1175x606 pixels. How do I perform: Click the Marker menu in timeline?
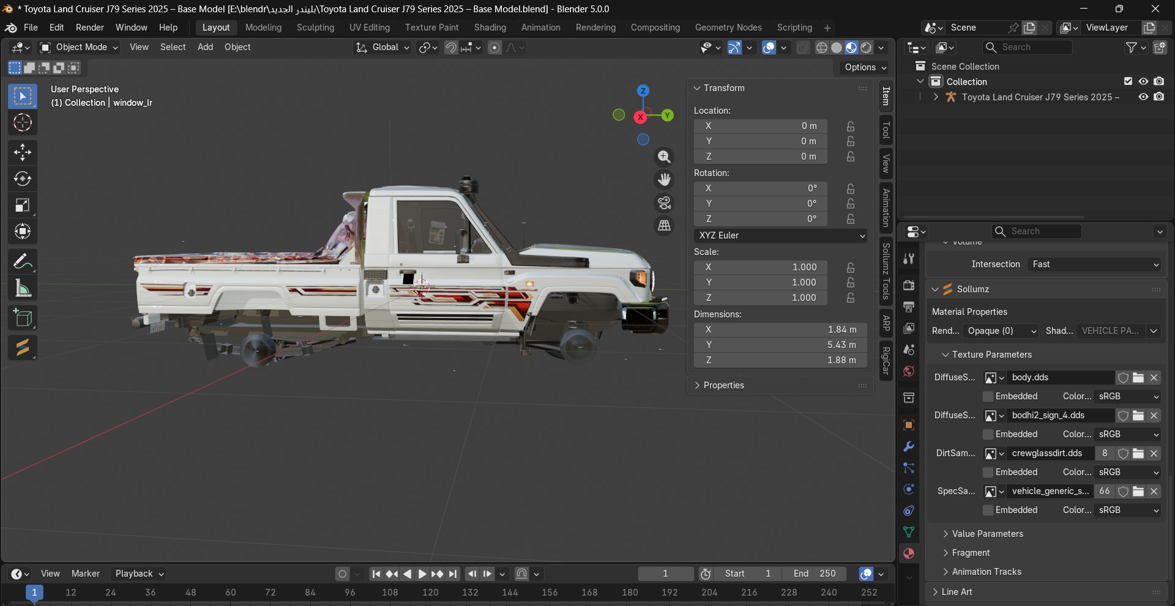point(86,574)
